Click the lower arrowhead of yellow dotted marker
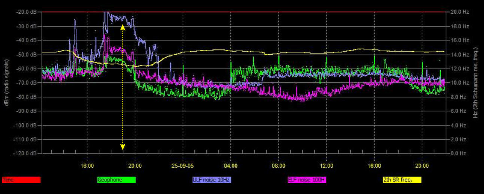484x194 pixels. (122, 146)
